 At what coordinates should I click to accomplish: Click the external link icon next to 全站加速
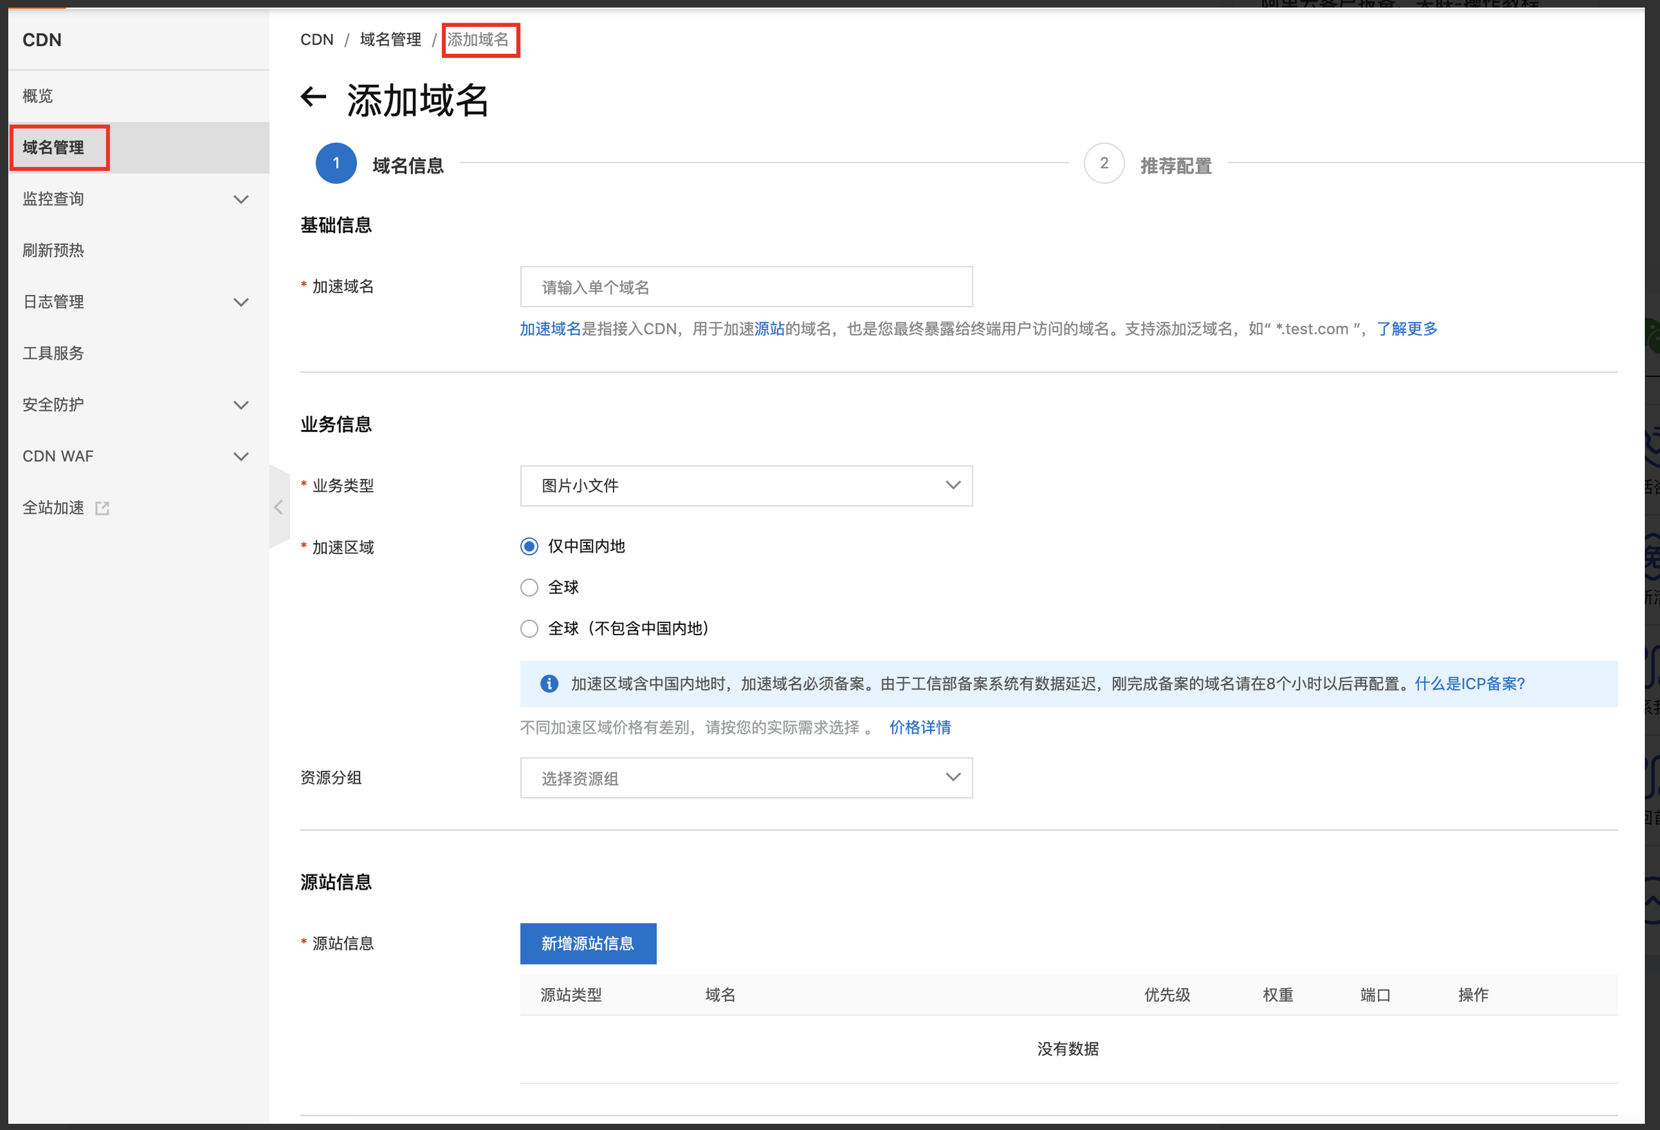coord(102,508)
